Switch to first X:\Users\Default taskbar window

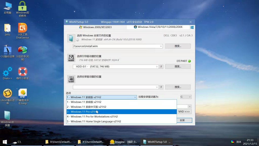pyautogui.click(x=59, y=142)
